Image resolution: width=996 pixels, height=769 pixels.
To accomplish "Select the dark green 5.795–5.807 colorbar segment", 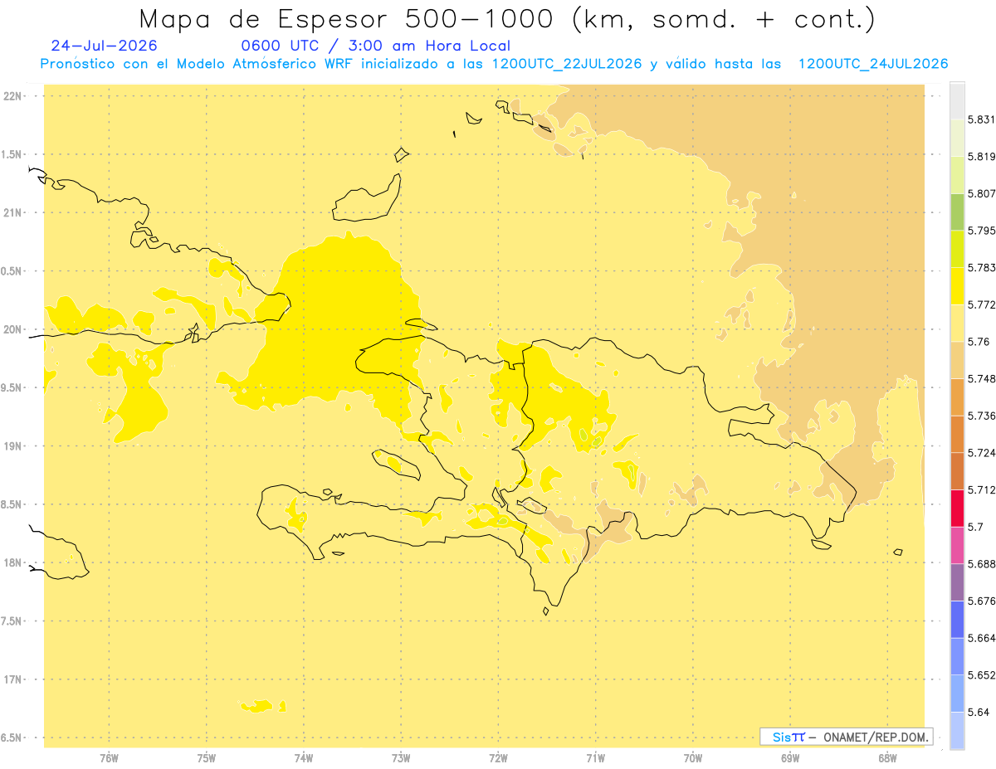I will tap(957, 212).
